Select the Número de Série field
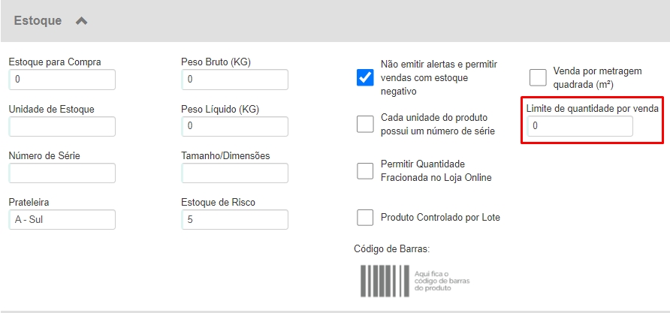The width and height of the screenshot is (670, 313). (x=62, y=173)
